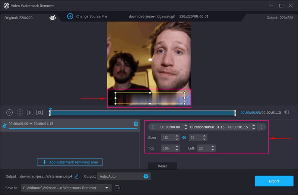Click the edit output filename pencil icon
The height and width of the screenshot is (195, 298).
(76, 176)
